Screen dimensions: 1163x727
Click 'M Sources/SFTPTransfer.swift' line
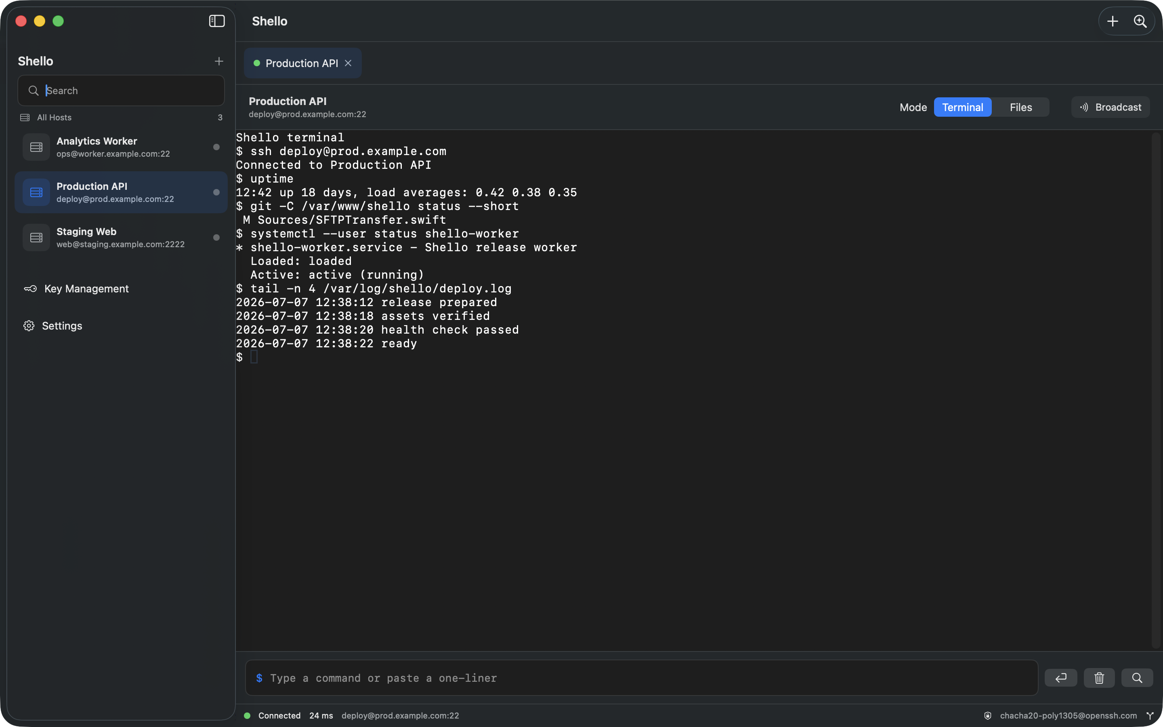[344, 220]
